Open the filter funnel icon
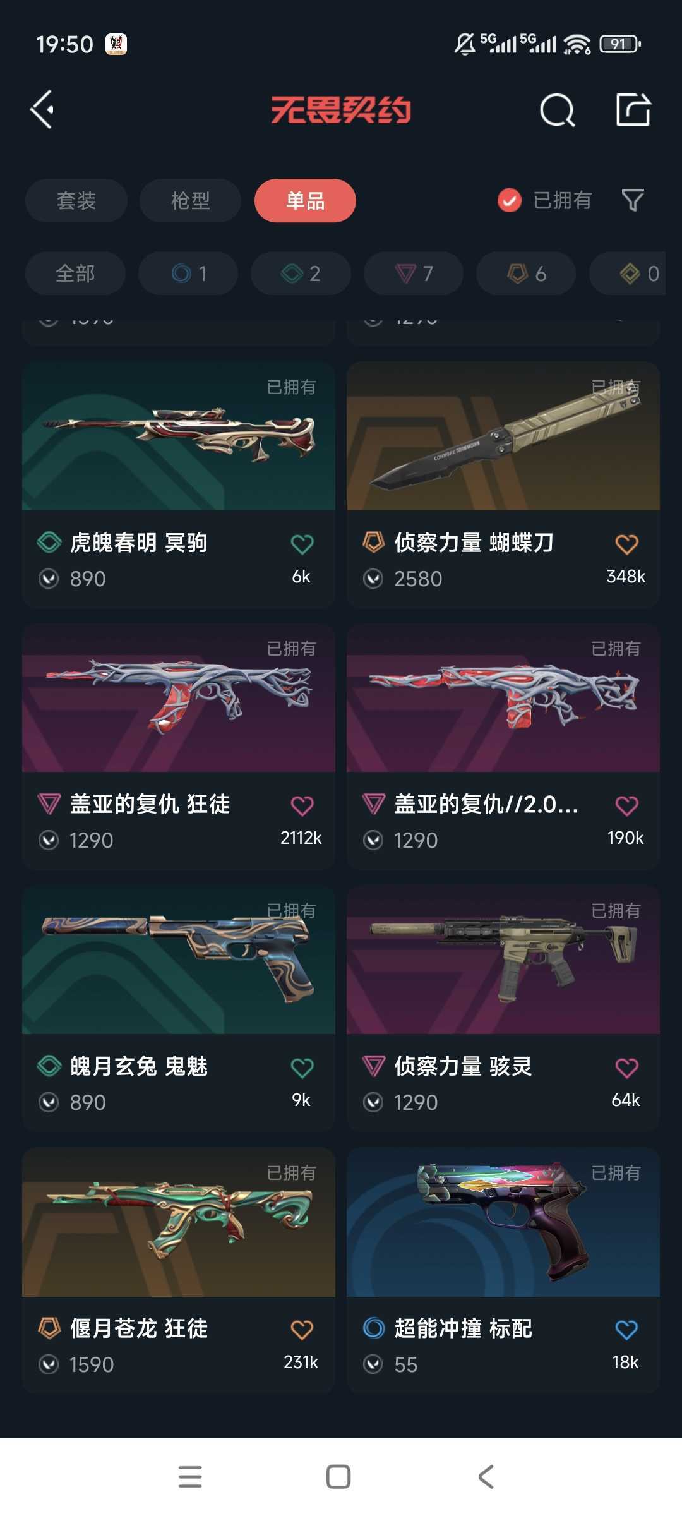 coord(633,200)
